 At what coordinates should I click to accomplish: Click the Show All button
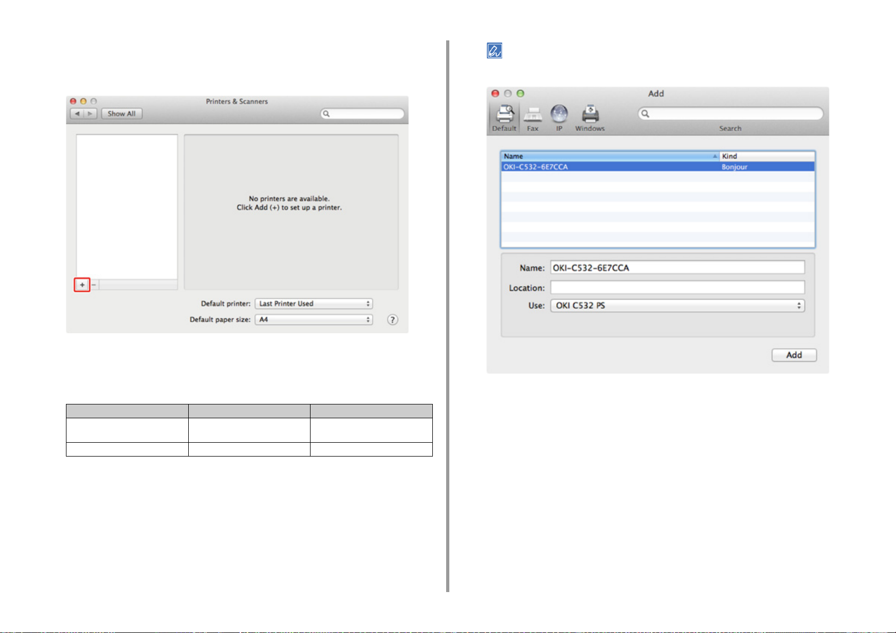122,114
